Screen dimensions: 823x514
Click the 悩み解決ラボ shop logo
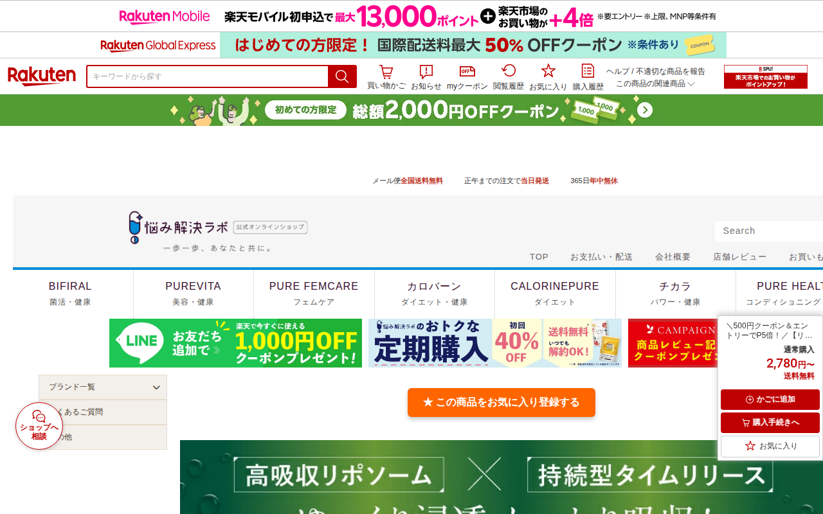(x=218, y=231)
